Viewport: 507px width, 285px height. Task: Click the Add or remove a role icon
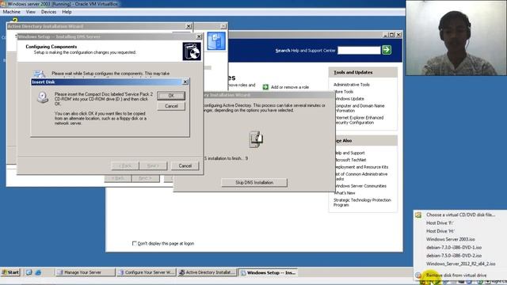click(x=265, y=87)
